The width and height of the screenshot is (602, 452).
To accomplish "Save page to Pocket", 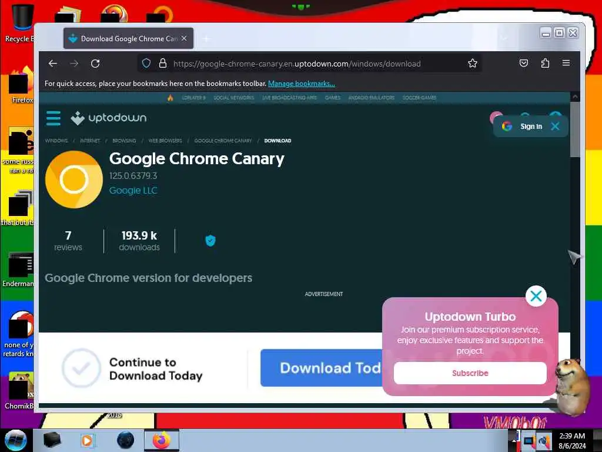I will click(x=524, y=64).
